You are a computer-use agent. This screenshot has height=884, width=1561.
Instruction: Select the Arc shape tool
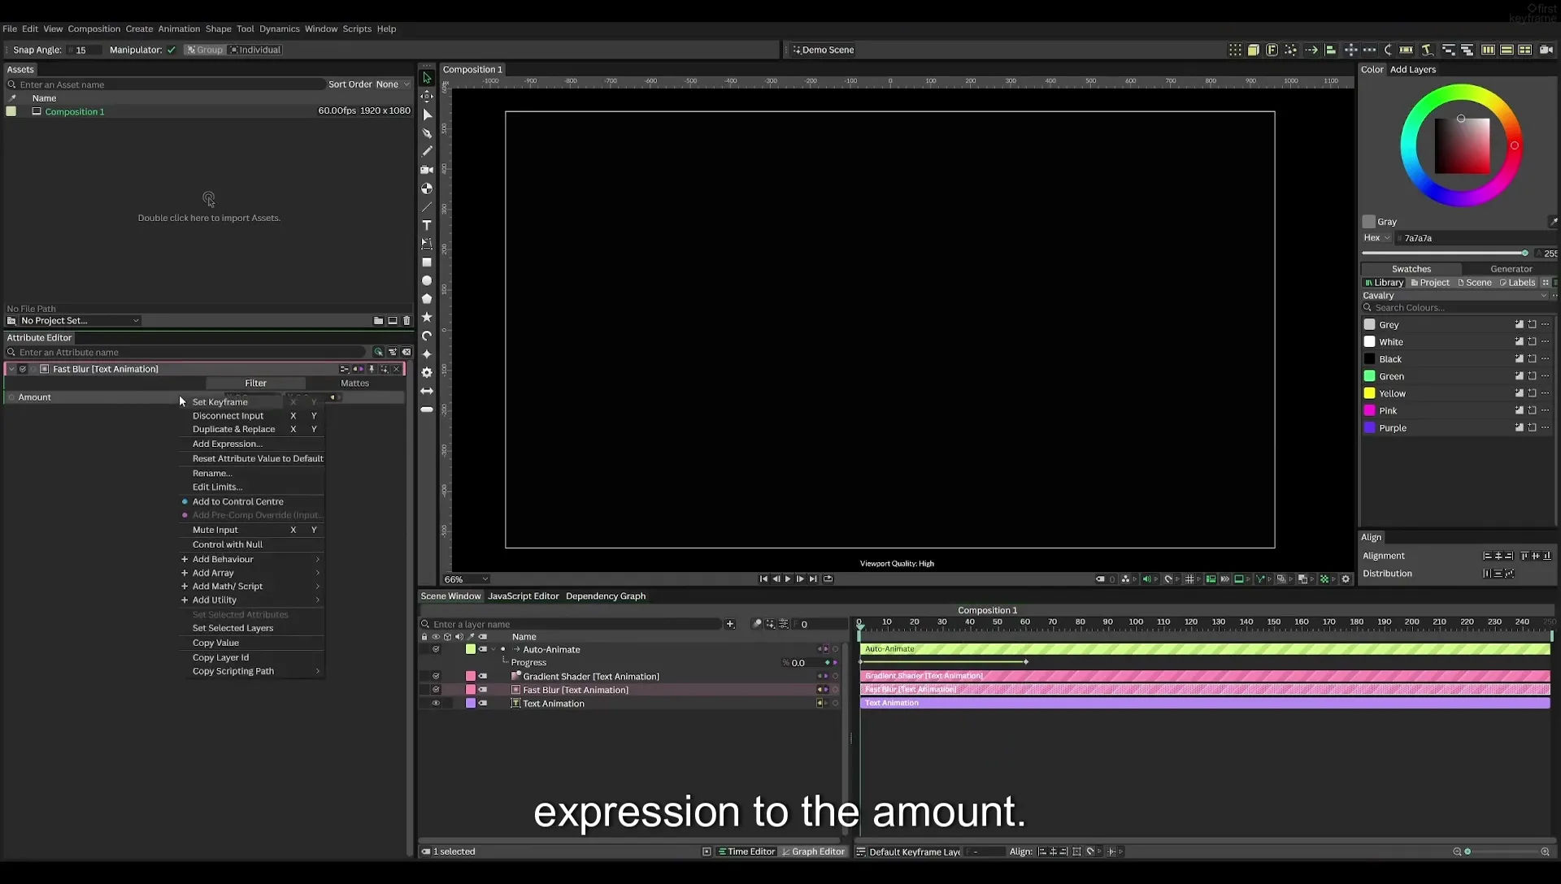pyautogui.click(x=427, y=336)
